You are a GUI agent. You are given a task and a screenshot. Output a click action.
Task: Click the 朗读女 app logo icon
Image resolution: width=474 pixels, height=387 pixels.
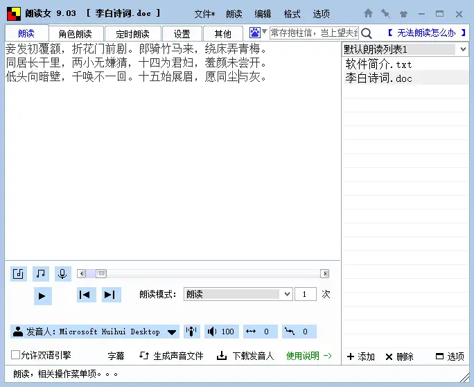tap(14, 14)
